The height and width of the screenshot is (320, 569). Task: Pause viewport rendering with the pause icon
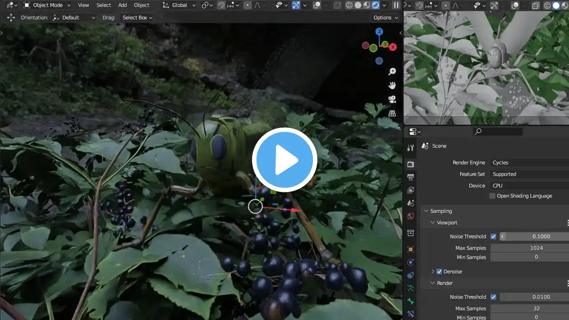coord(396,5)
